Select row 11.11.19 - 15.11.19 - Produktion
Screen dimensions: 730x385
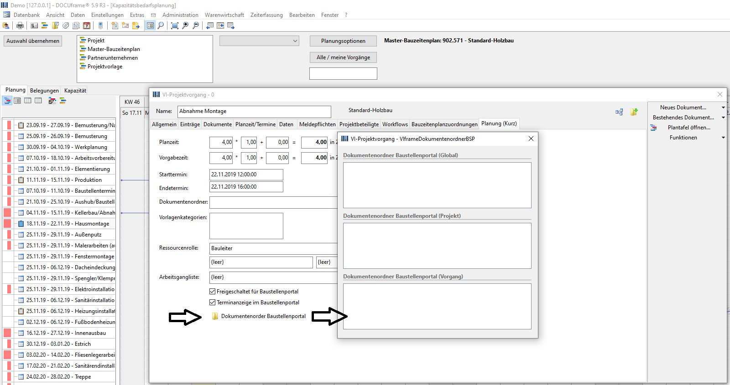click(x=59, y=180)
